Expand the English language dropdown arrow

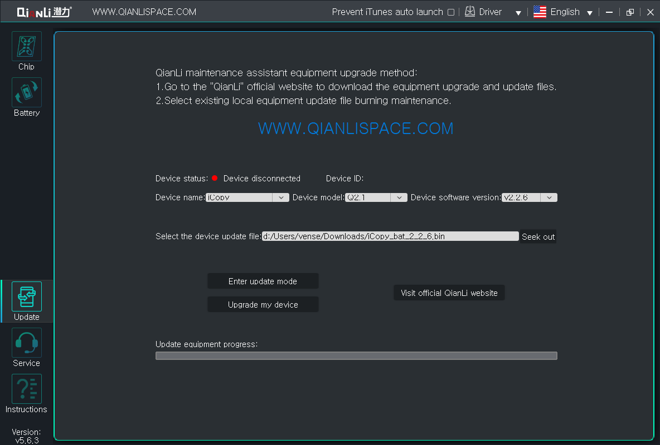click(x=590, y=13)
